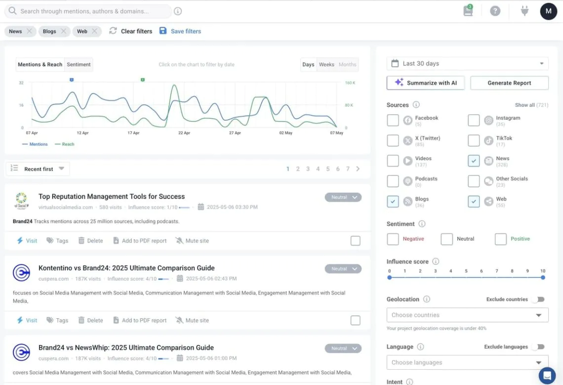Viewport: 563px width, 385px height.
Task: Open the Choose languages dropdown
Action: (467, 362)
